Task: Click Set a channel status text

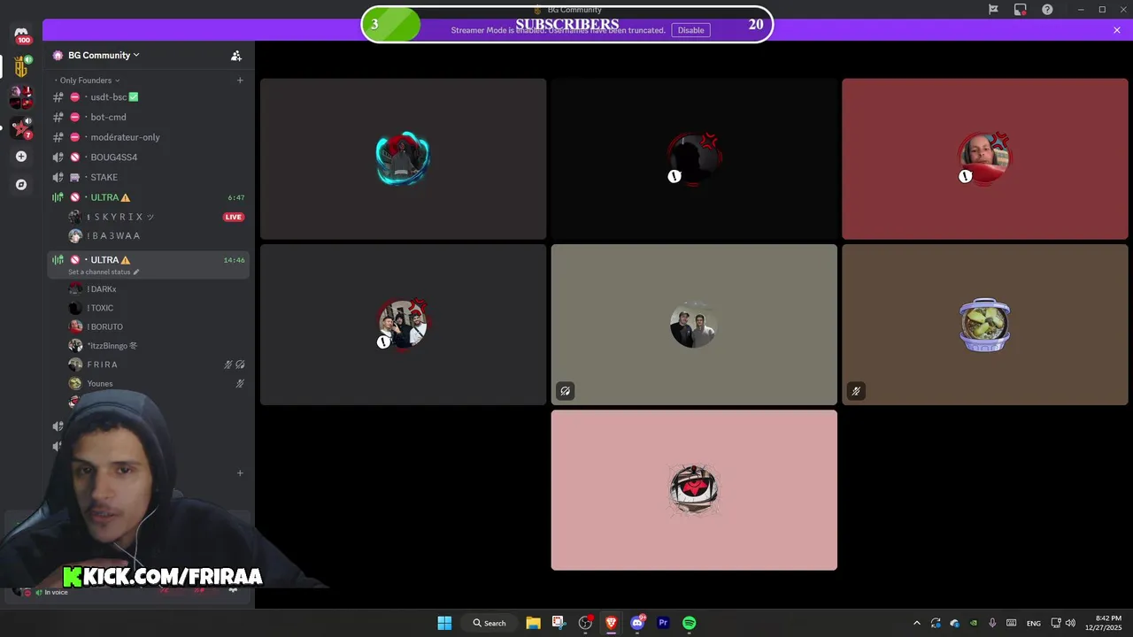Action: pos(99,272)
